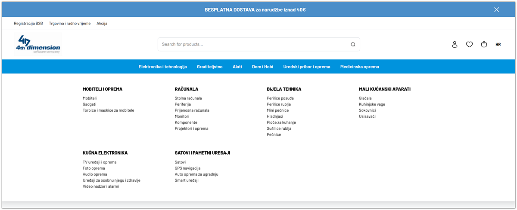The image size is (517, 210).
Task: Go to Registracija B2B
Action: (28, 23)
